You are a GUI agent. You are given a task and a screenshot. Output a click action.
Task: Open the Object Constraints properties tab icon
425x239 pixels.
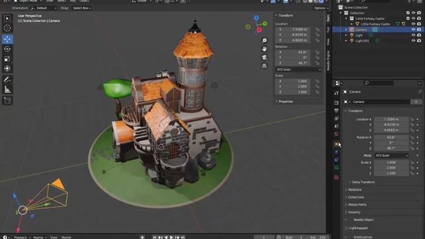(x=337, y=159)
